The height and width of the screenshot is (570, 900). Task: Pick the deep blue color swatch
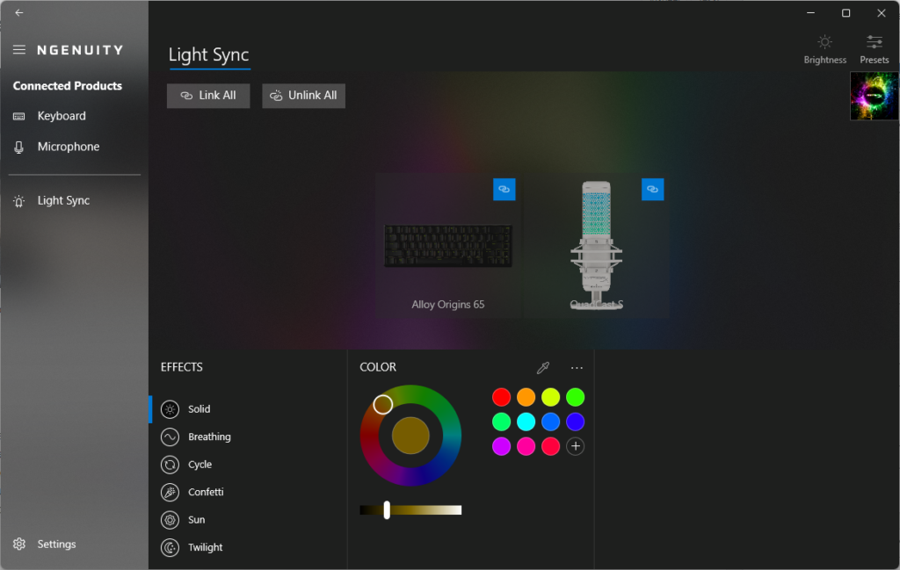[x=575, y=422]
